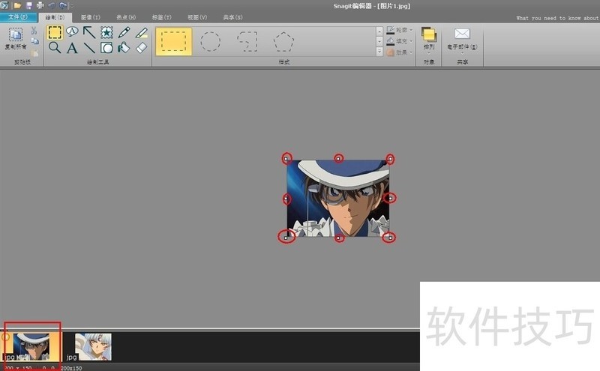Click the left-middle selection handle on canvas image
Viewport: 600px width, 371px height.
click(286, 199)
